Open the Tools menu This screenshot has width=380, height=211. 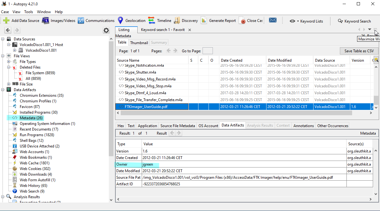coord(29,12)
